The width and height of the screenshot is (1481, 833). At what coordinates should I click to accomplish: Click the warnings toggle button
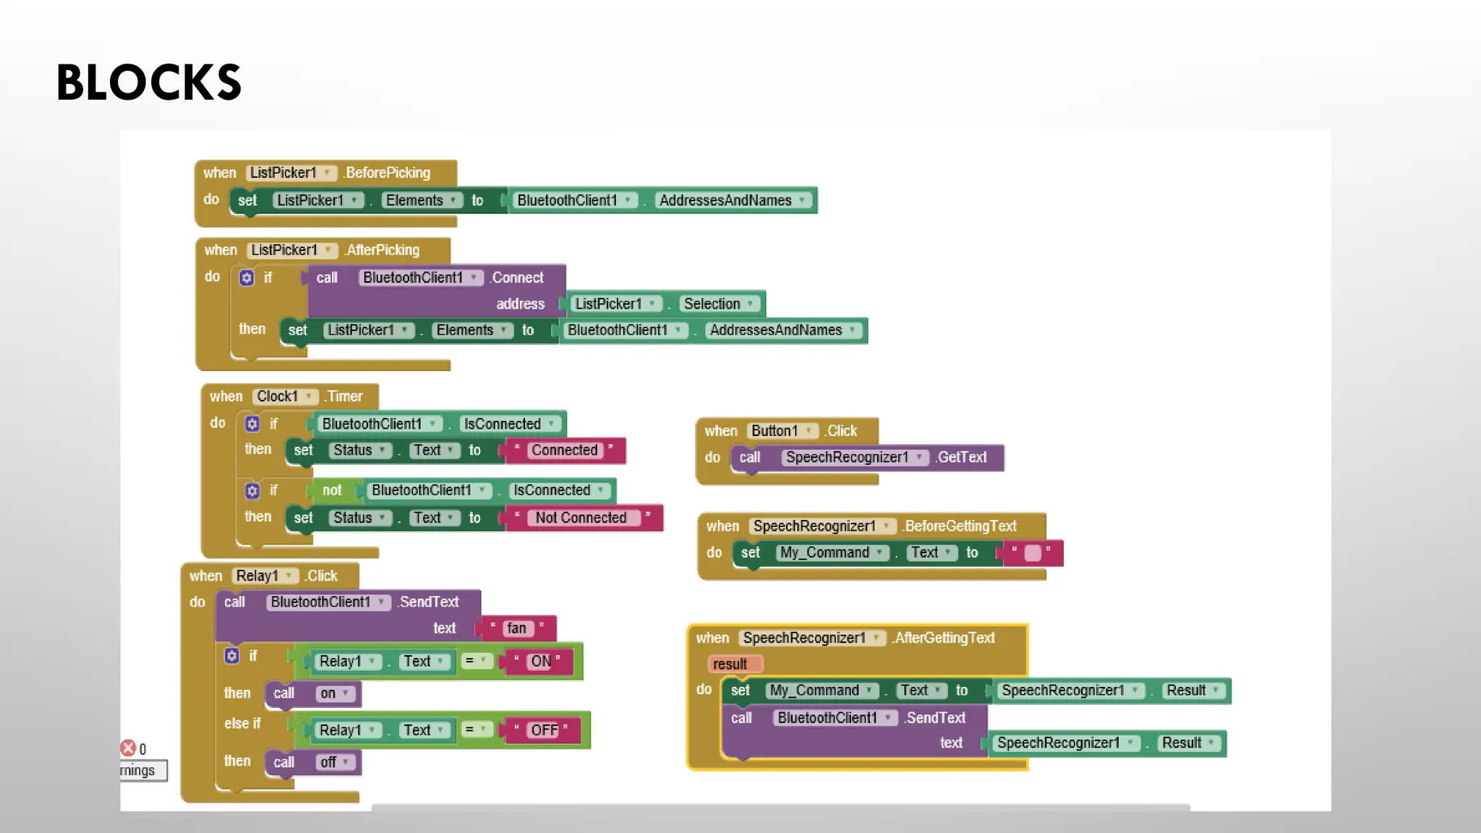(142, 771)
